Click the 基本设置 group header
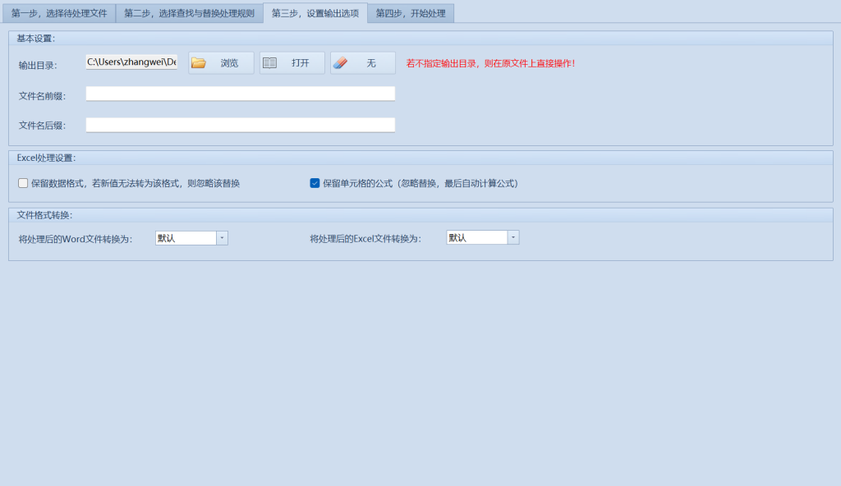Viewport: 841px width, 486px height. click(x=36, y=38)
